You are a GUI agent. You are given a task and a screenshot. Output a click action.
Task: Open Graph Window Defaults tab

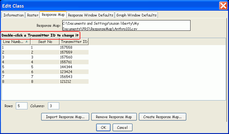click(136, 15)
